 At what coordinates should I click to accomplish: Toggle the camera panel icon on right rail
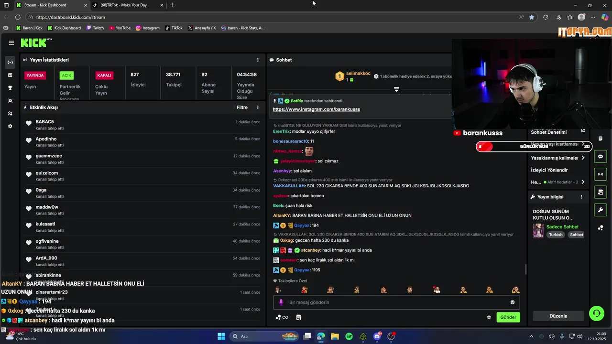601,192
